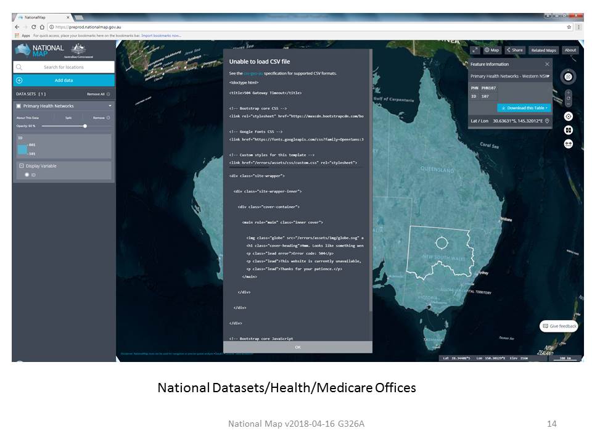Centre map at my location

tap(568, 117)
